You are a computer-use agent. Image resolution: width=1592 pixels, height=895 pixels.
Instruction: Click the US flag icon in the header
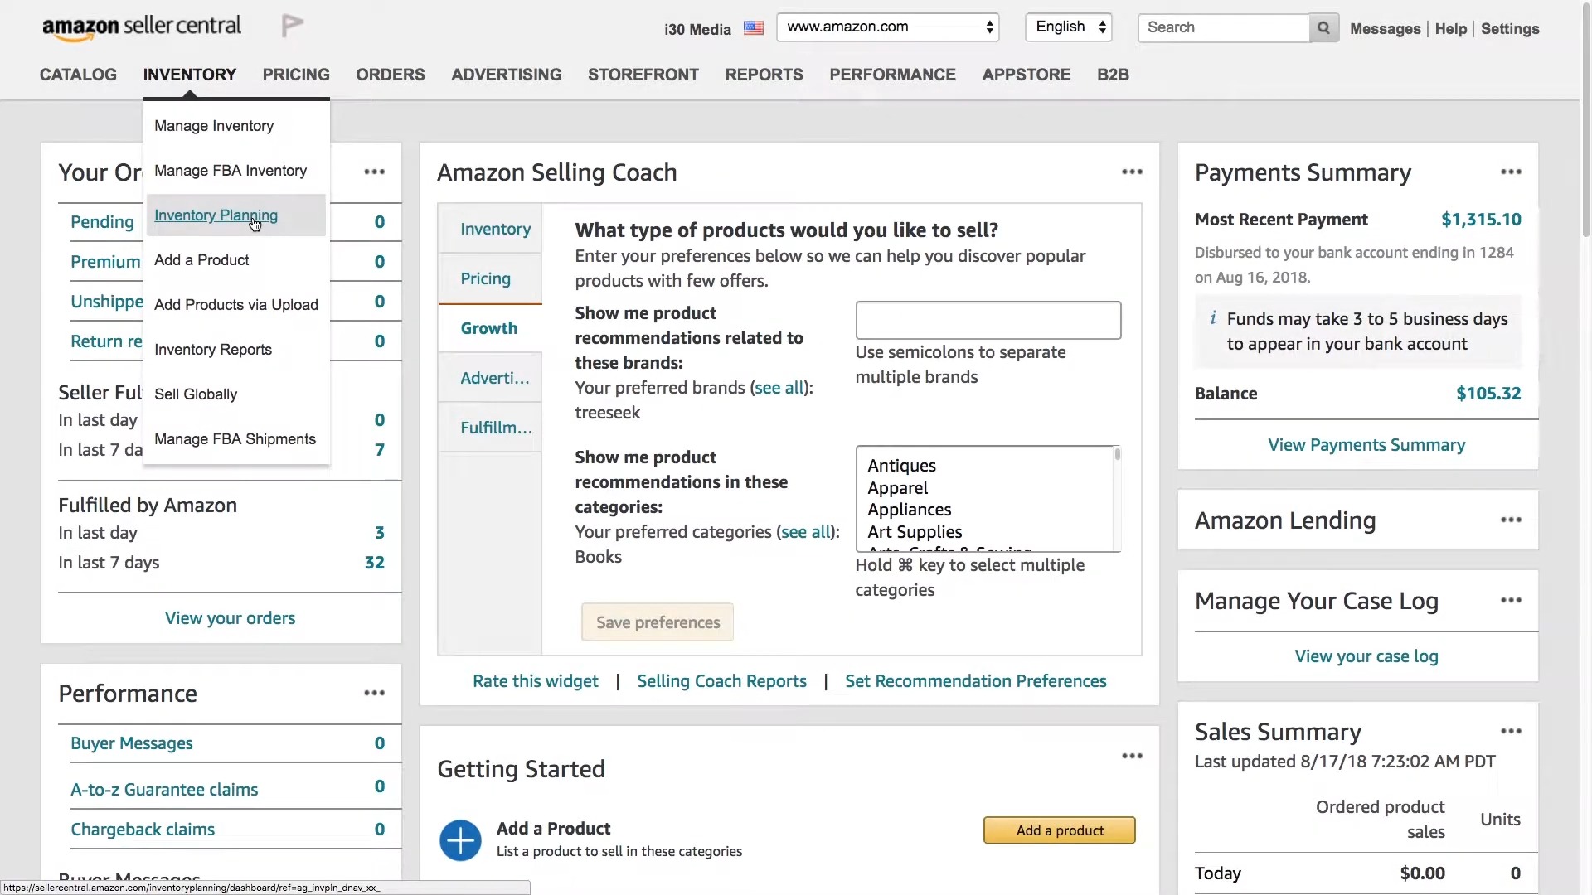coord(753,27)
